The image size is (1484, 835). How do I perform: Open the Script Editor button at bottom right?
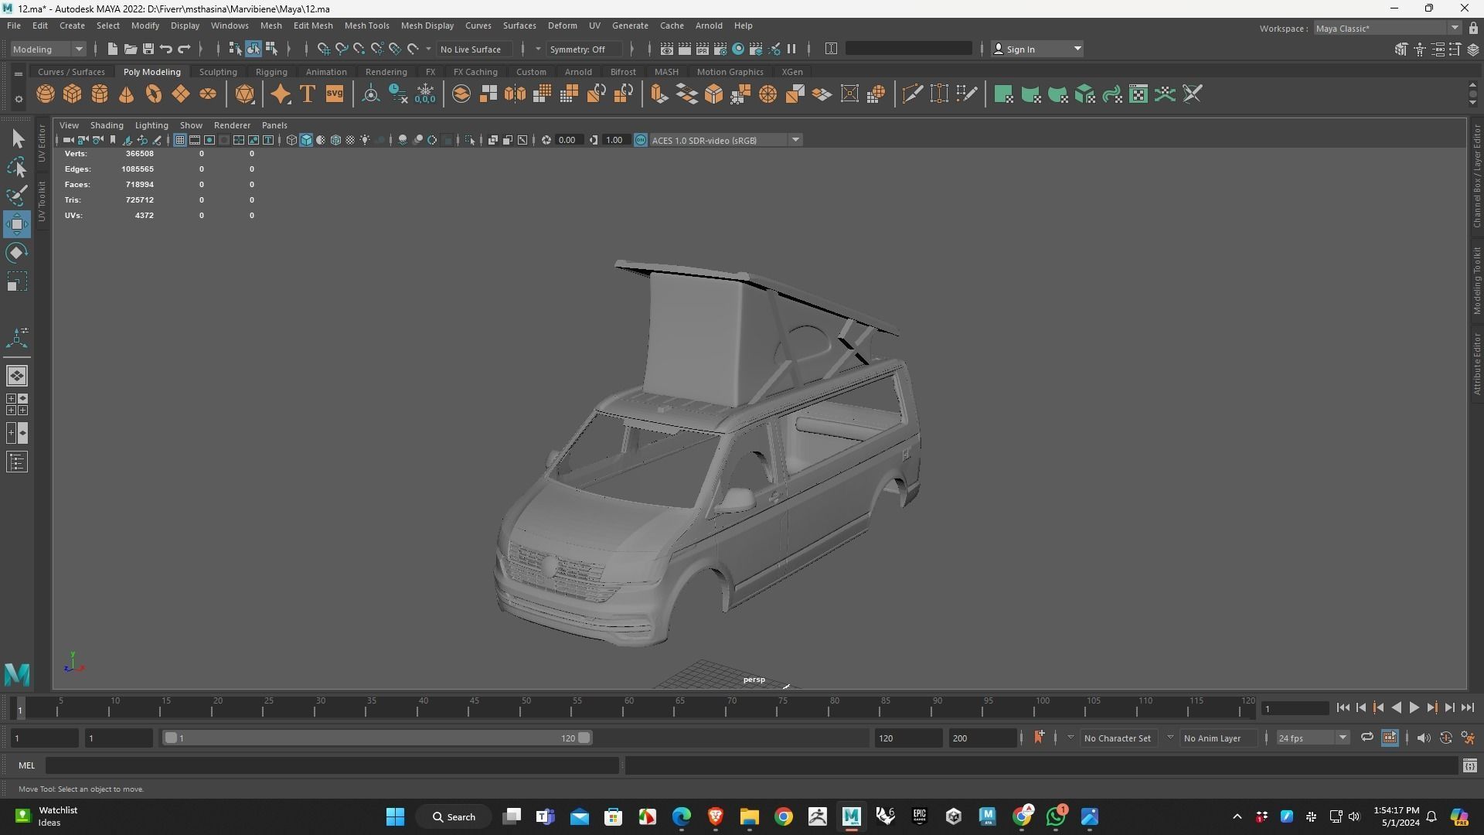click(1469, 765)
